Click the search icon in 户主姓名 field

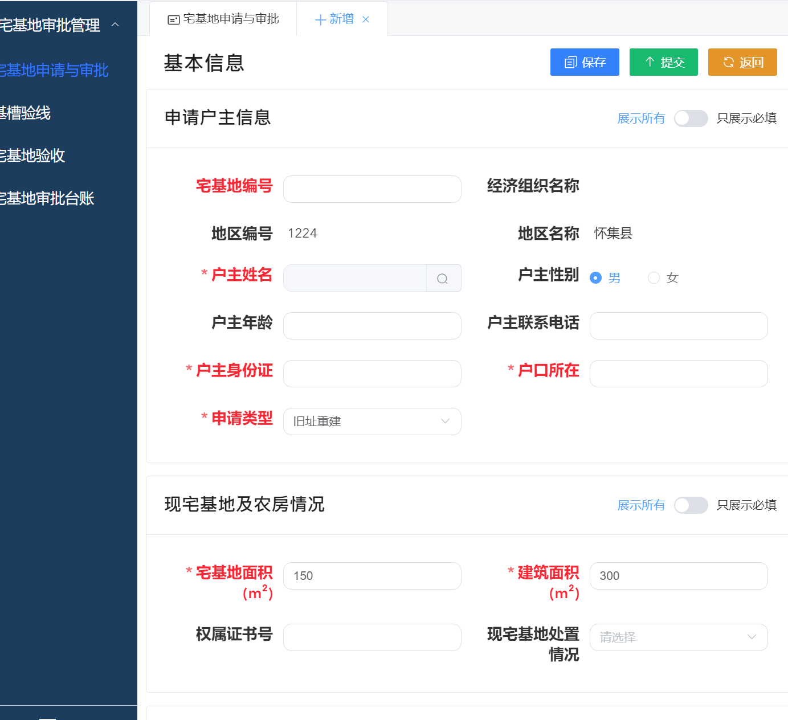443,279
